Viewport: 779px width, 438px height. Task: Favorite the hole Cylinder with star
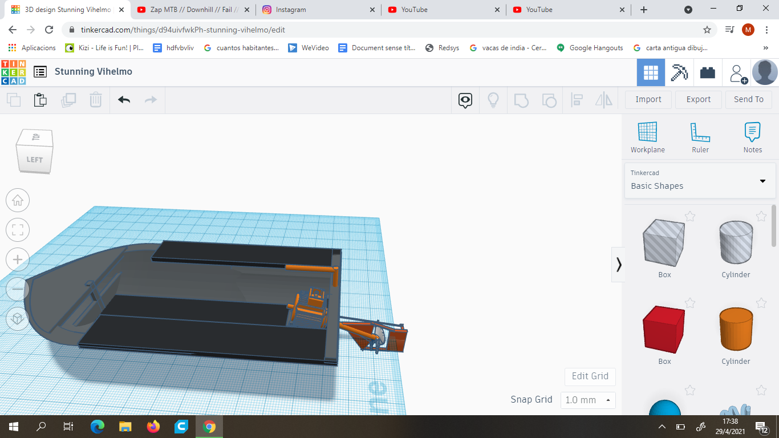pyautogui.click(x=761, y=216)
